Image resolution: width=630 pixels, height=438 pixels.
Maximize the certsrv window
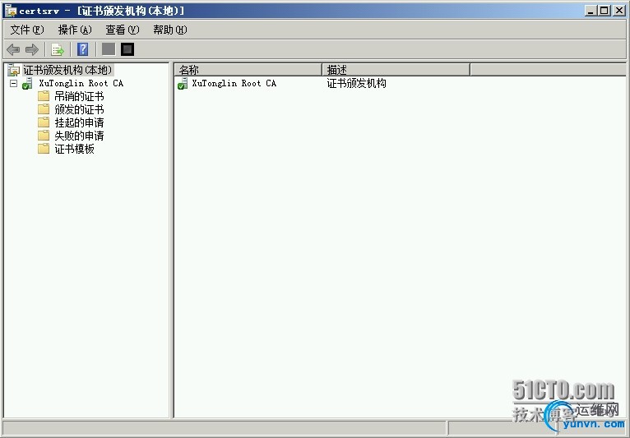point(604,11)
